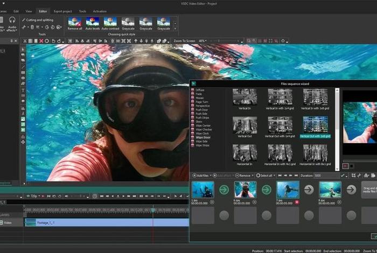Click the Duration input field
377x253 pixels.
(327, 175)
